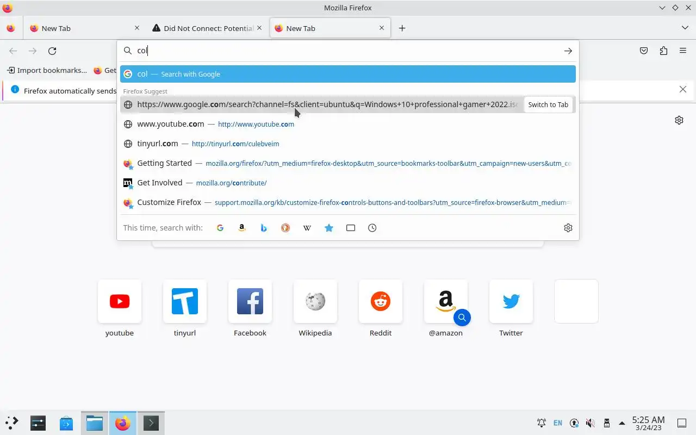This screenshot has width=696, height=435.
Task: Reload the current page
Action: tap(52, 51)
